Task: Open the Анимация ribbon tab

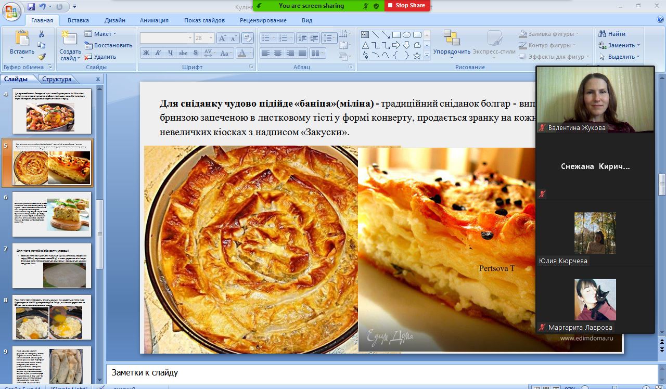Action: coord(154,20)
